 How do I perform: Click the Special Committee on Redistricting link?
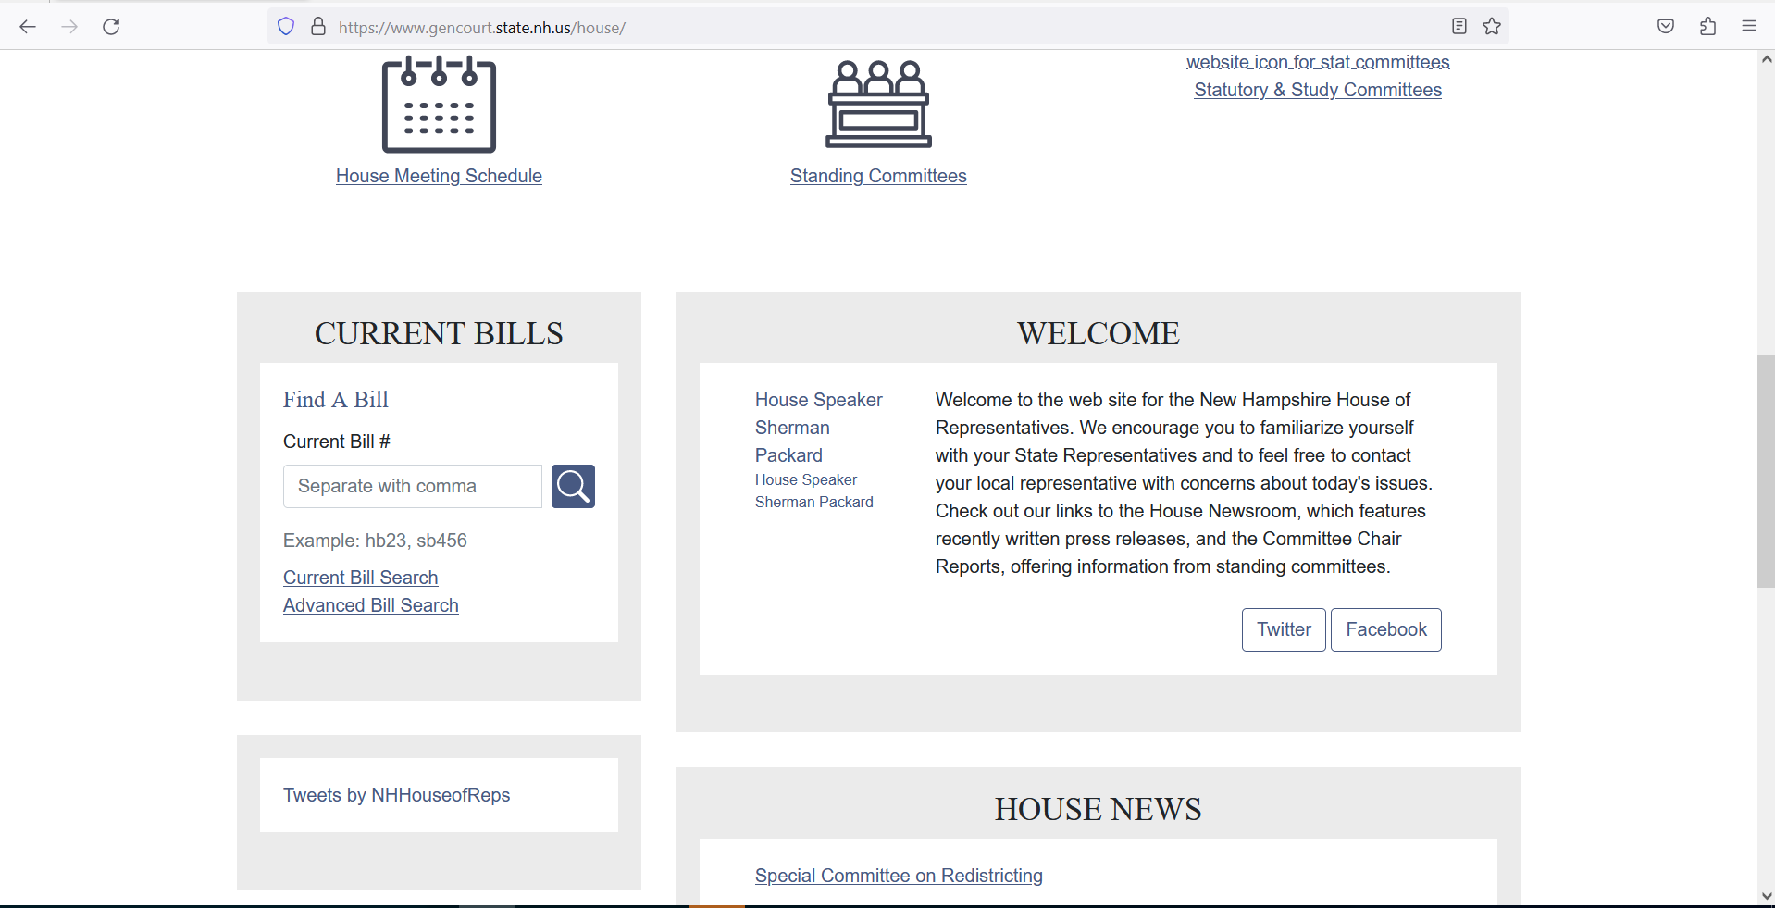pos(898,876)
